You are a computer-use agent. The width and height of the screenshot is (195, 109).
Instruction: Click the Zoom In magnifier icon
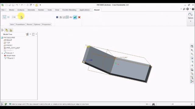[x=192, y=50]
